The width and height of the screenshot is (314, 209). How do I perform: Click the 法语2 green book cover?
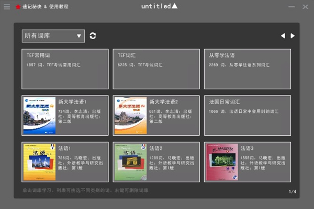tap(130, 162)
